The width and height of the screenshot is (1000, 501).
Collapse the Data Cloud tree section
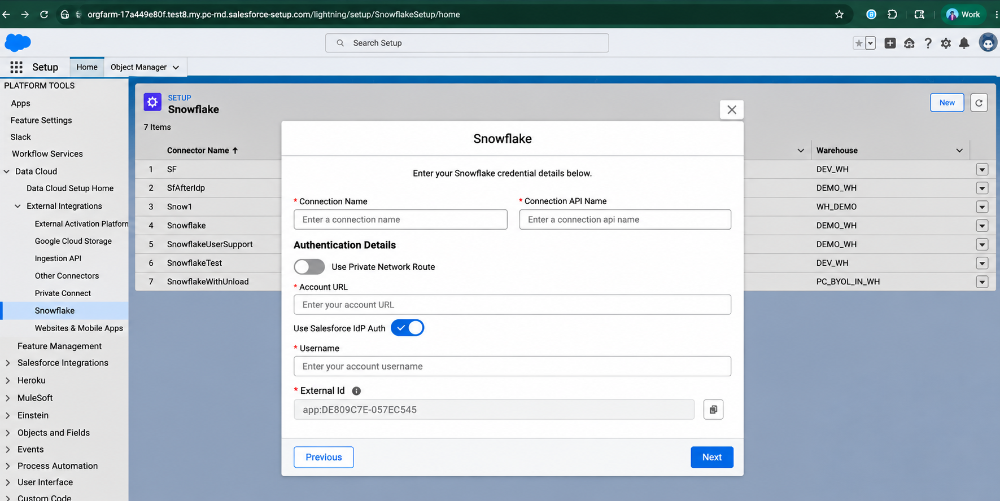pos(7,172)
